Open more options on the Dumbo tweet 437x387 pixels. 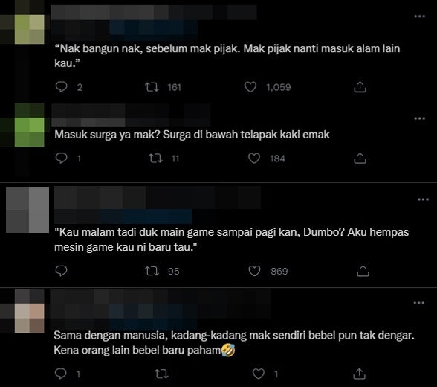point(423,199)
